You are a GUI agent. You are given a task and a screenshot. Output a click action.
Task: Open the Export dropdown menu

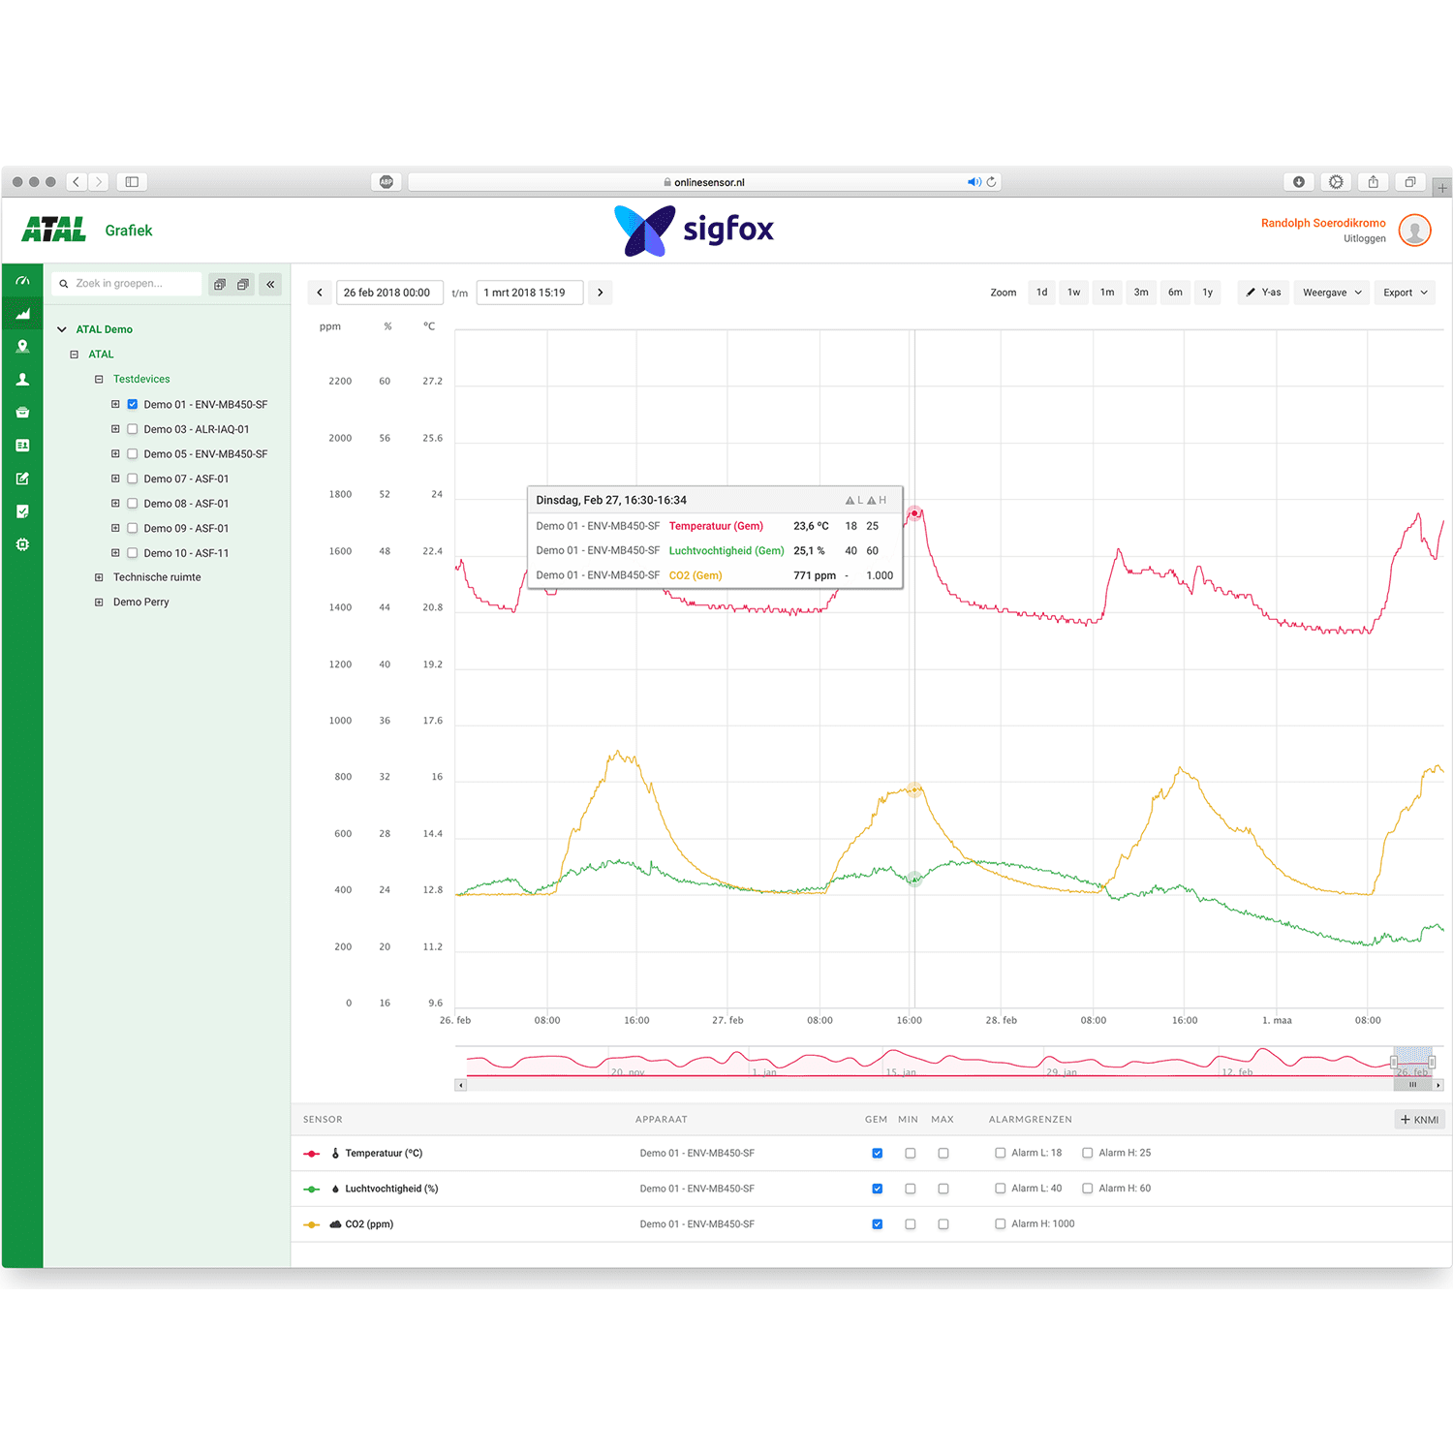coord(1405,293)
